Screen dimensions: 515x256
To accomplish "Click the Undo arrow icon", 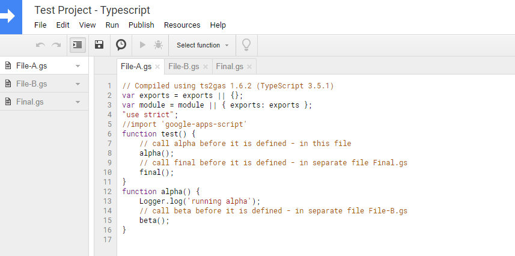I will [x=40, y=45].
